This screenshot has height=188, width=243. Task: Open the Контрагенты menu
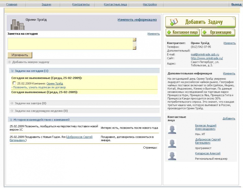81,5
